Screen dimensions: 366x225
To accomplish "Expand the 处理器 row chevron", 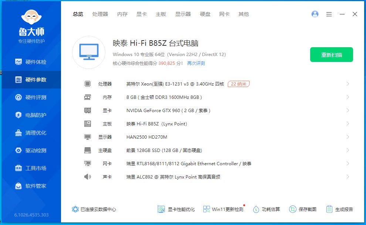I will [x=348, y=84].
